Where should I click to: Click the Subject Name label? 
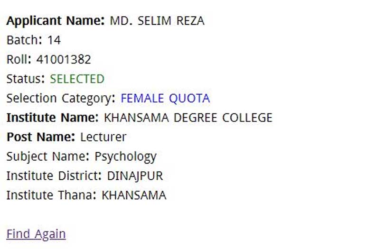pos(47,157)
